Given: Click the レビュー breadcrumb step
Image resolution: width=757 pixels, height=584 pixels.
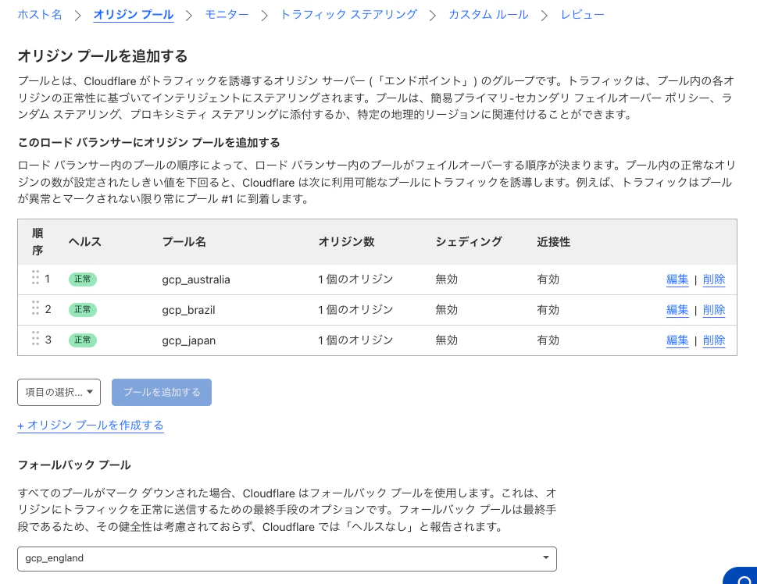Looking at the screenshot, I should click(582, 14).
